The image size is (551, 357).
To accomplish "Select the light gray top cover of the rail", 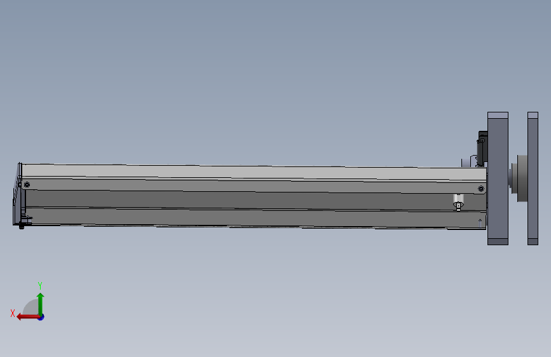I will [253, 172].
